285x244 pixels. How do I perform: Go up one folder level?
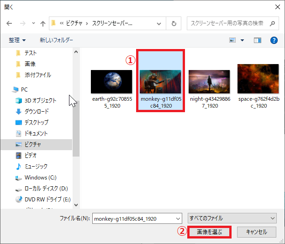tap(43, 23)
